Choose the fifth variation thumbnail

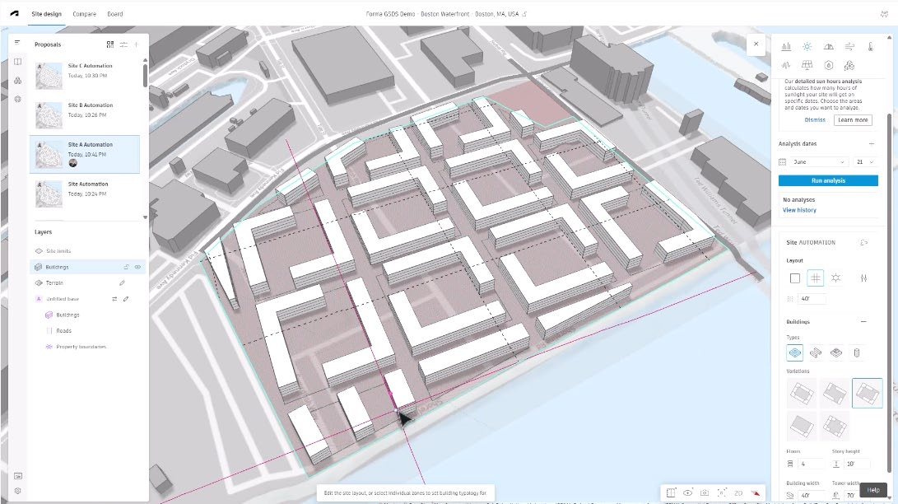(835, 426)
